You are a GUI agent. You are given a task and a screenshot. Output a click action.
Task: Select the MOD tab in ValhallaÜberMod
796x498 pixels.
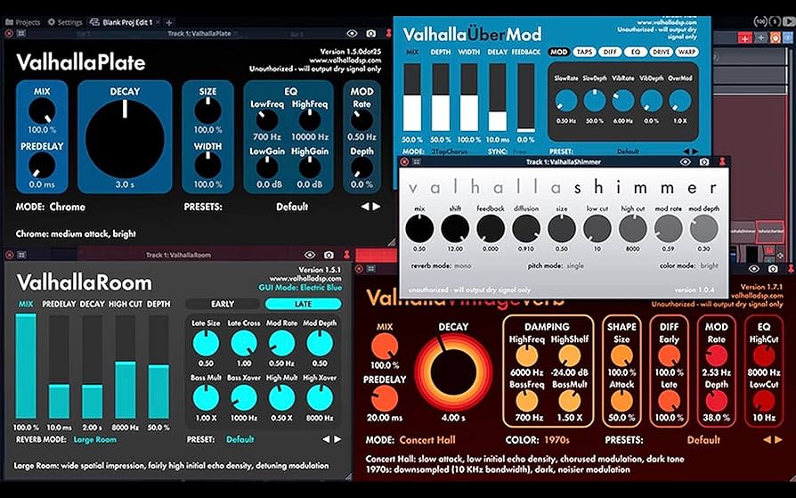pyautogui.click(x=558, y=52)
